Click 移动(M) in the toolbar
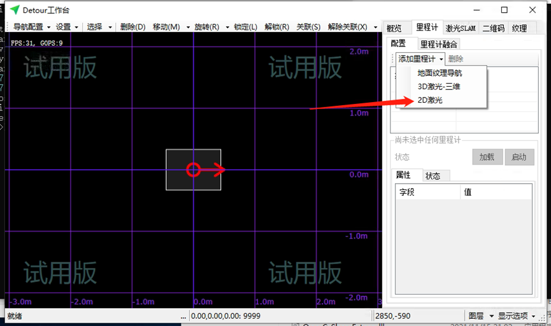This screenshot has width=551, height=326. [166, 27]
